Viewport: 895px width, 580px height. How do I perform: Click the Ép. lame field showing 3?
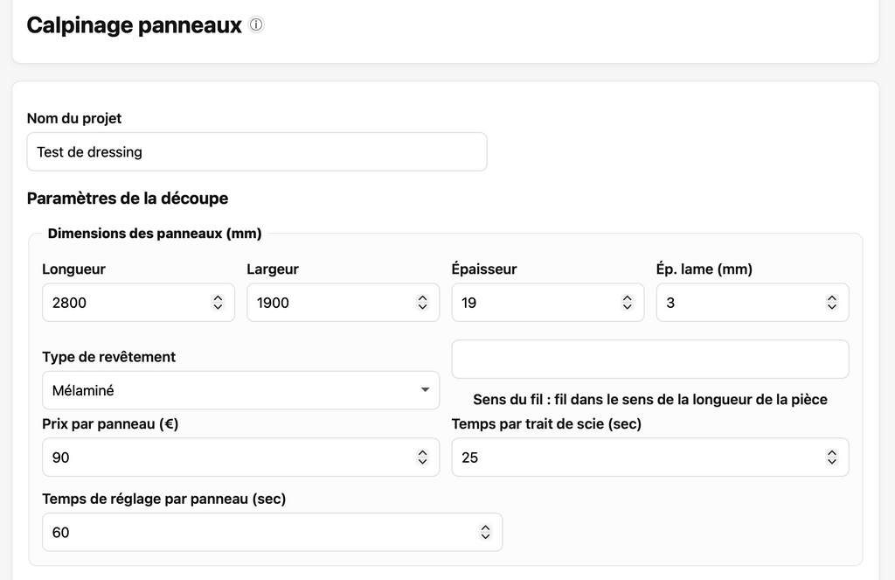tap(739, 303)
